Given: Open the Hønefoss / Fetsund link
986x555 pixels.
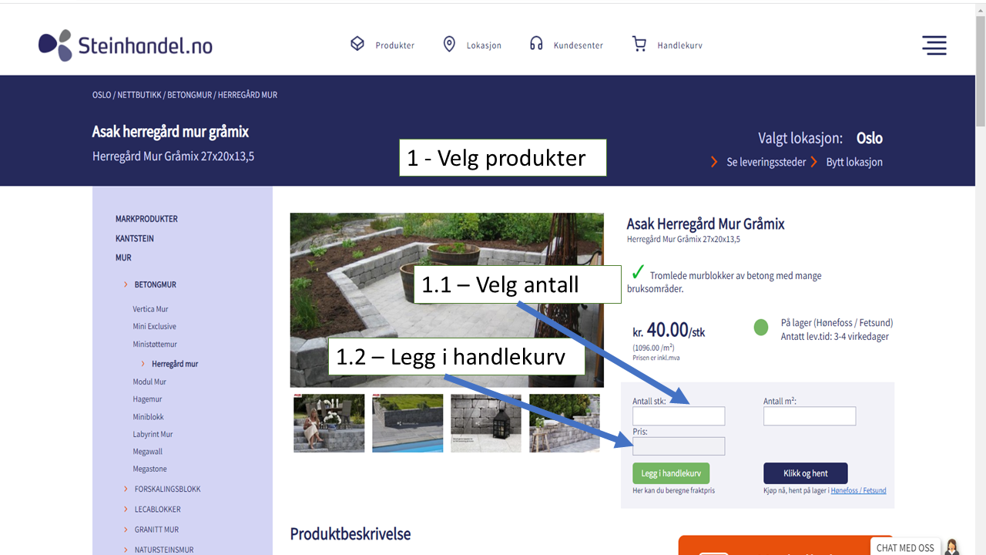Looking at the screenshot, I should 858,490.
